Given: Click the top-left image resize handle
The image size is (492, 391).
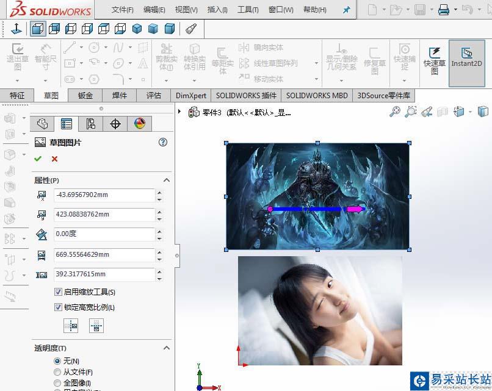Looking at the screenshot, I should tap(226, 143).
